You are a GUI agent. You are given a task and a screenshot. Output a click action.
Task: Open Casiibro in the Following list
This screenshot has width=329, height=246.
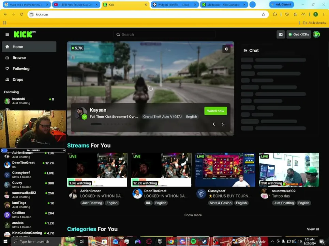pyautogui.click(x=29, y=215)
